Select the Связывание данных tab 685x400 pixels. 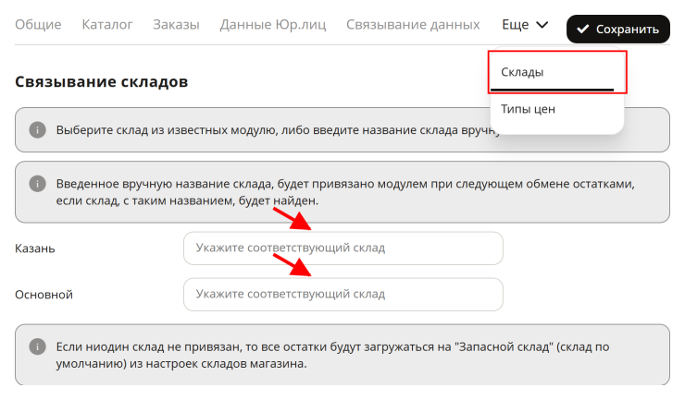[x=413, y=24]
